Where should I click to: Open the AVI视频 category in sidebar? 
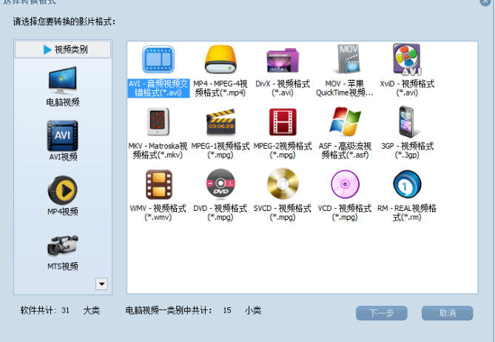62,141
